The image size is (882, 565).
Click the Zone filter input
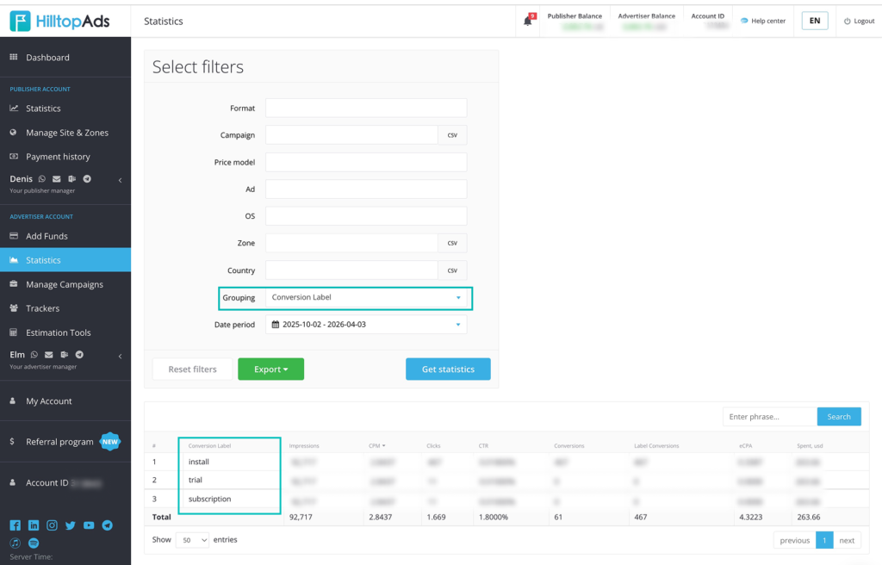(351, 243)
